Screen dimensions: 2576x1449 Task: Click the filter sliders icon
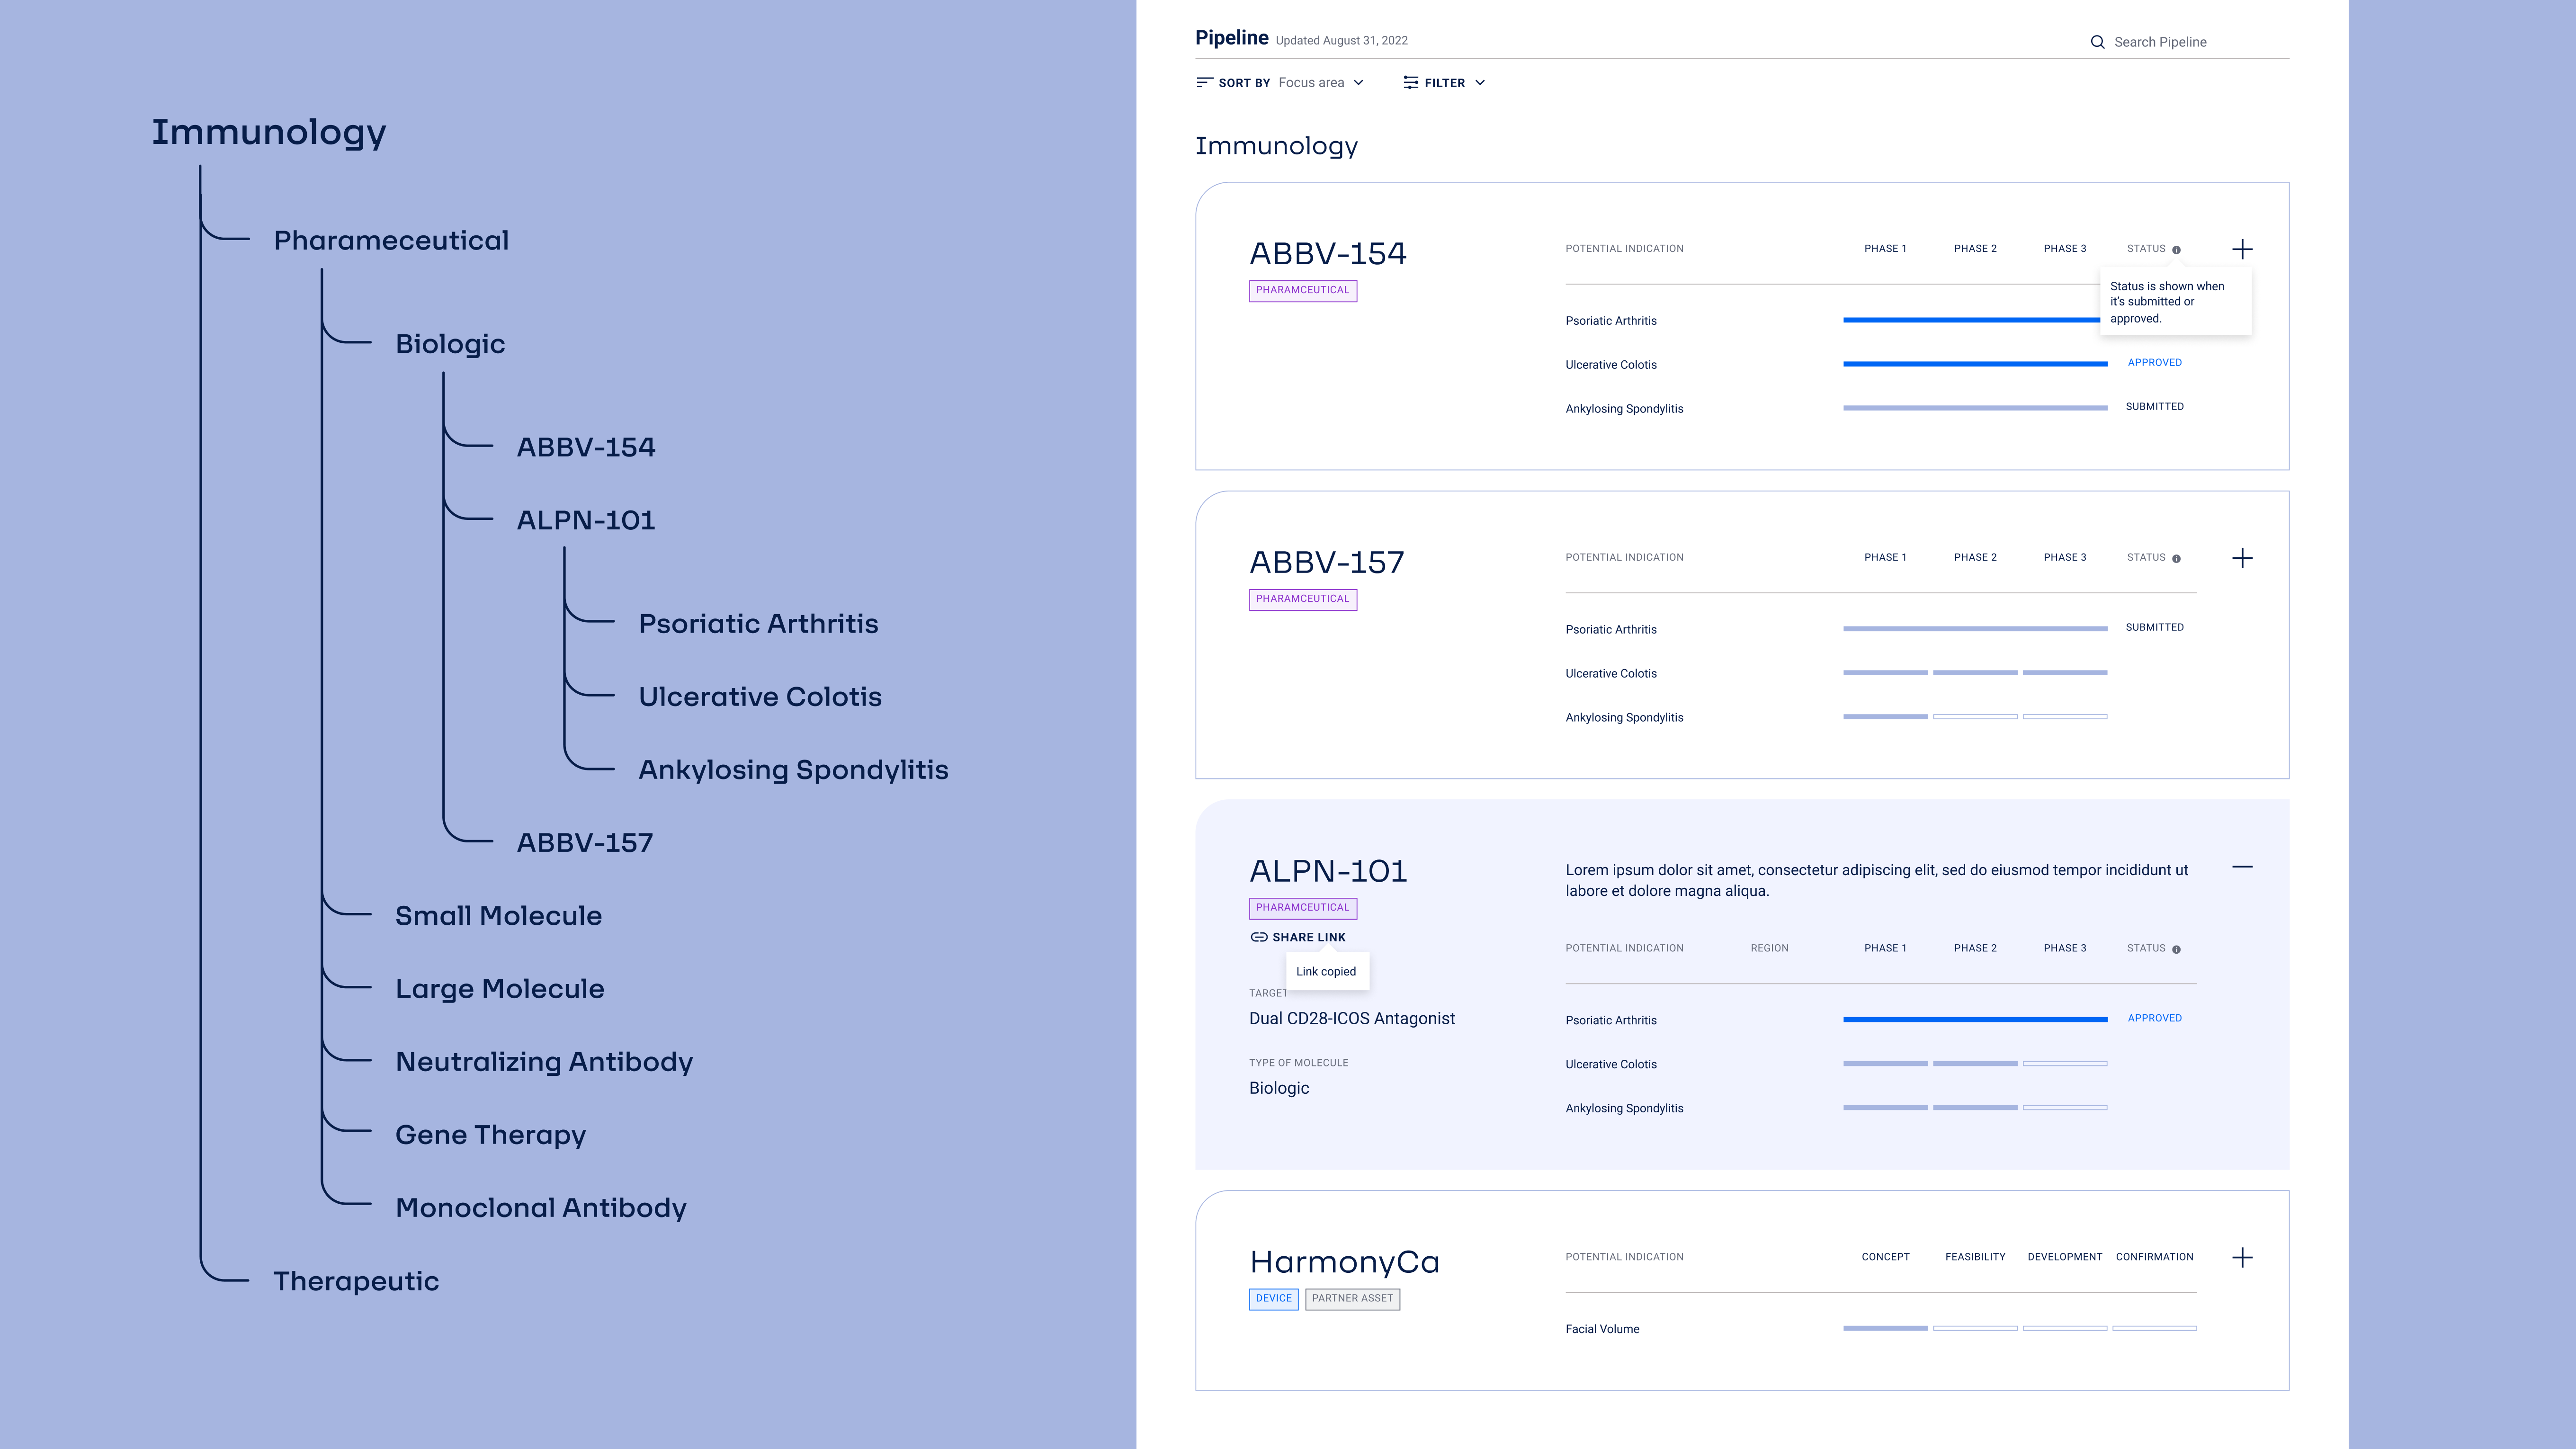point(1411,83)
